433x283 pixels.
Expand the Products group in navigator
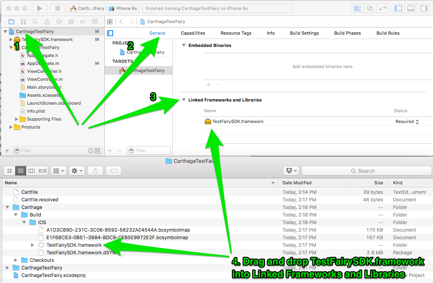click(x=11, y=127)
